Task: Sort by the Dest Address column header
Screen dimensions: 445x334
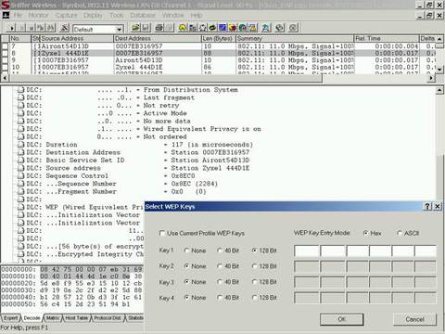Action: pyautogui.click(x=158, y=38)
